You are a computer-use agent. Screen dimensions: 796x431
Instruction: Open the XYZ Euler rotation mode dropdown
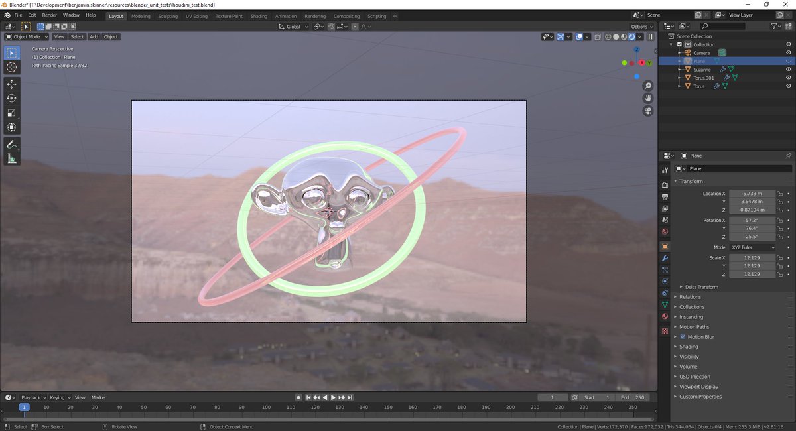tap(752, 247)
